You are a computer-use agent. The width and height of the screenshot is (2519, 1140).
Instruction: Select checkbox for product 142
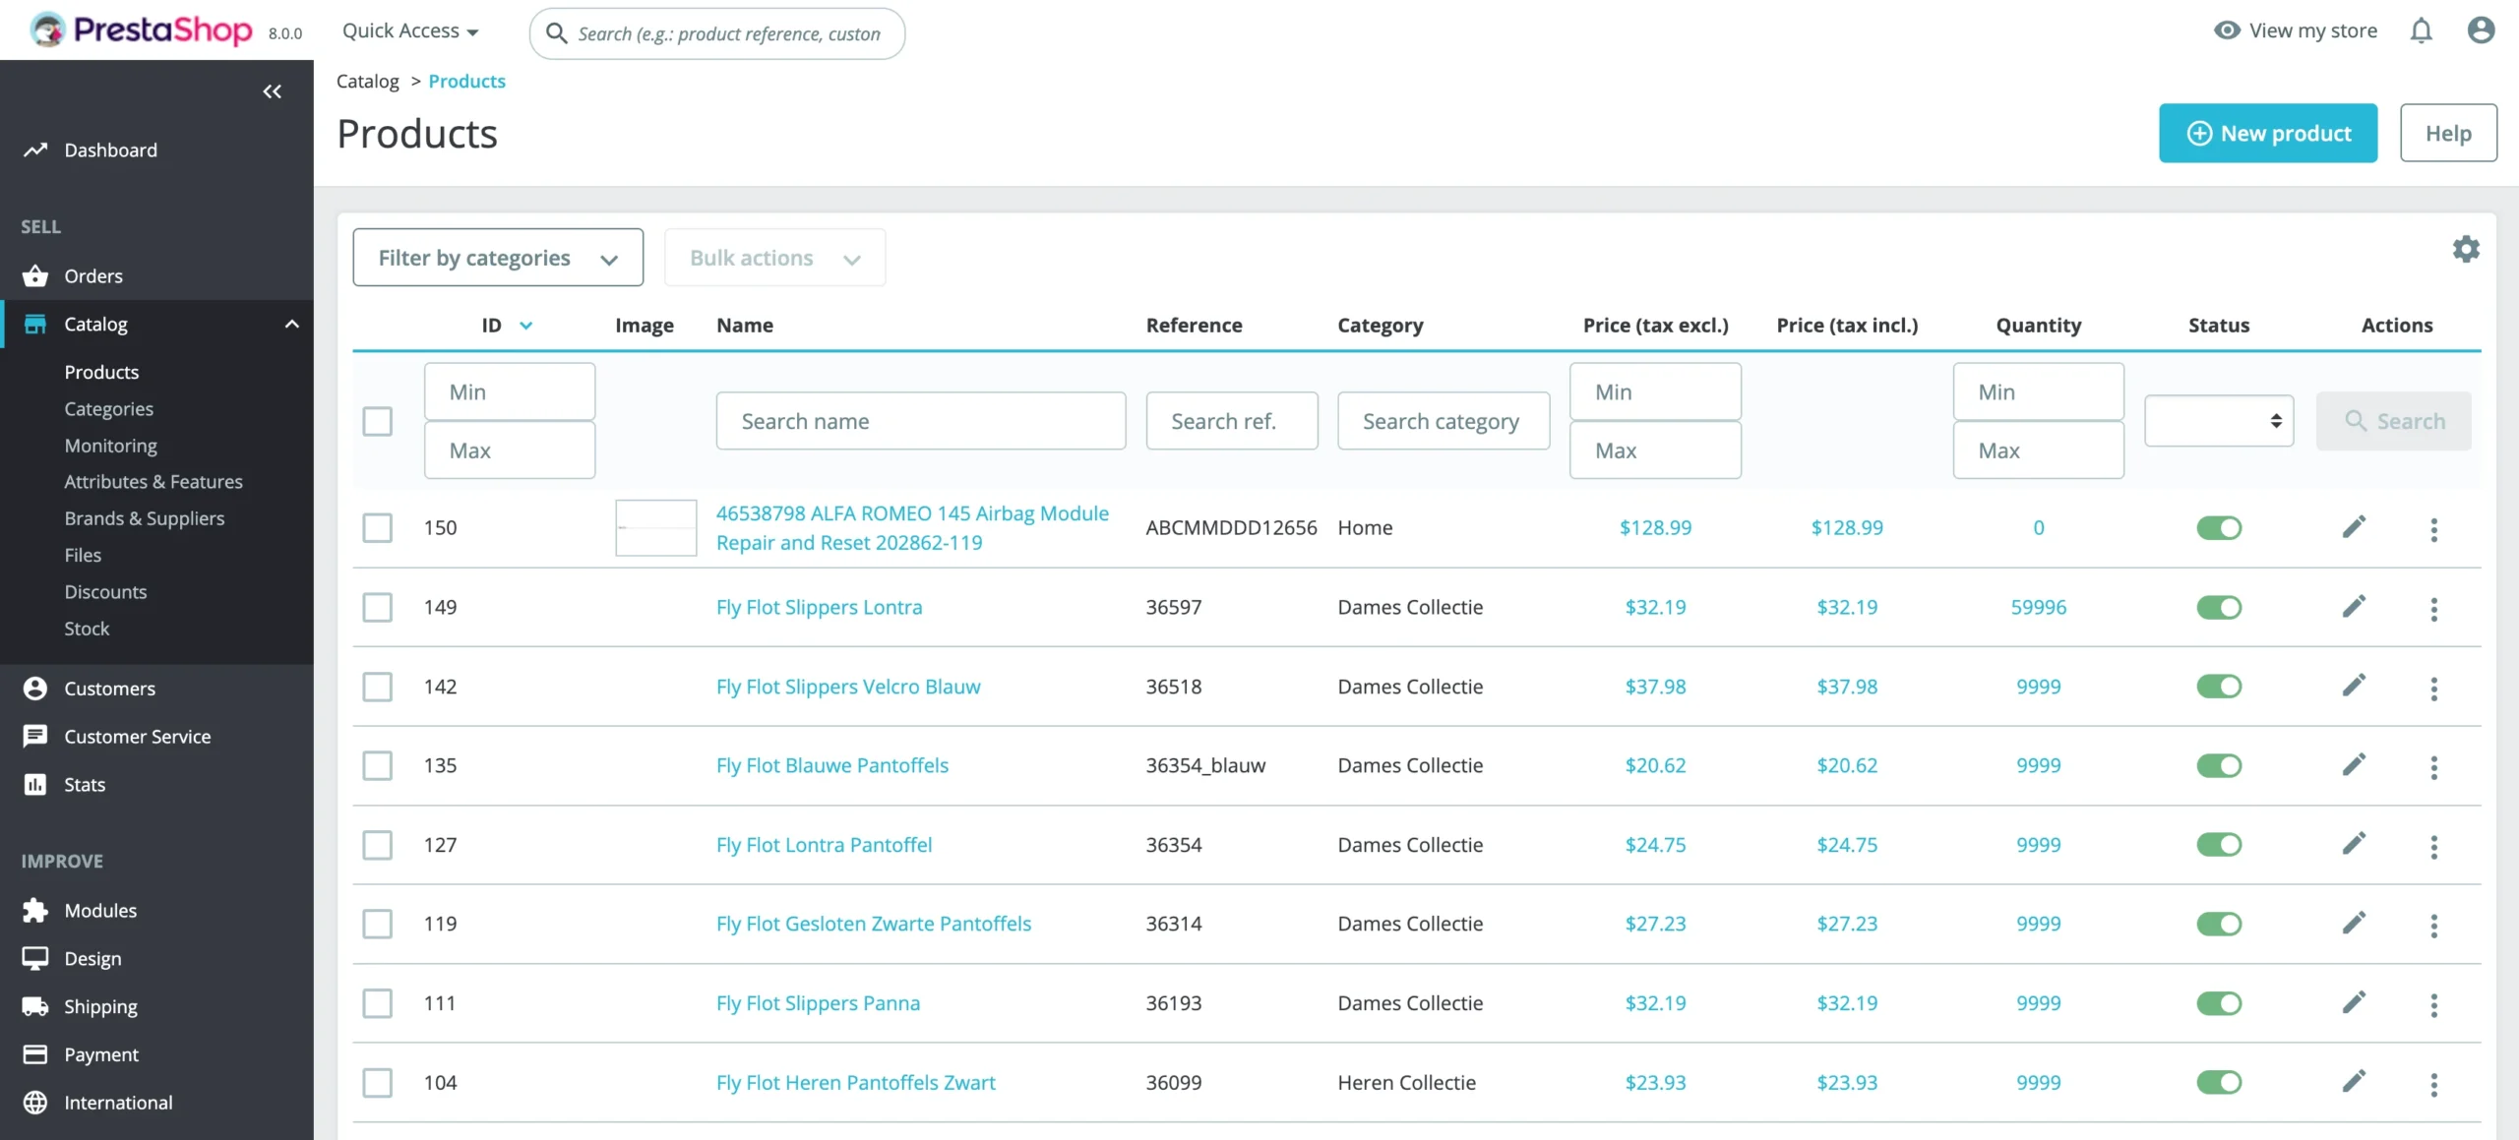(378, 687)
